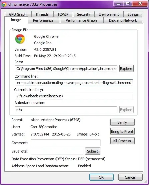Open the Disk and Network tab

123,20
